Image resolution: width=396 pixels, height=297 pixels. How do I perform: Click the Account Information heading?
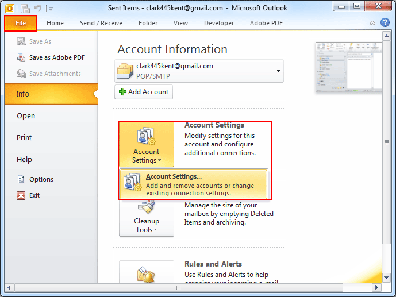coord(172,49)
